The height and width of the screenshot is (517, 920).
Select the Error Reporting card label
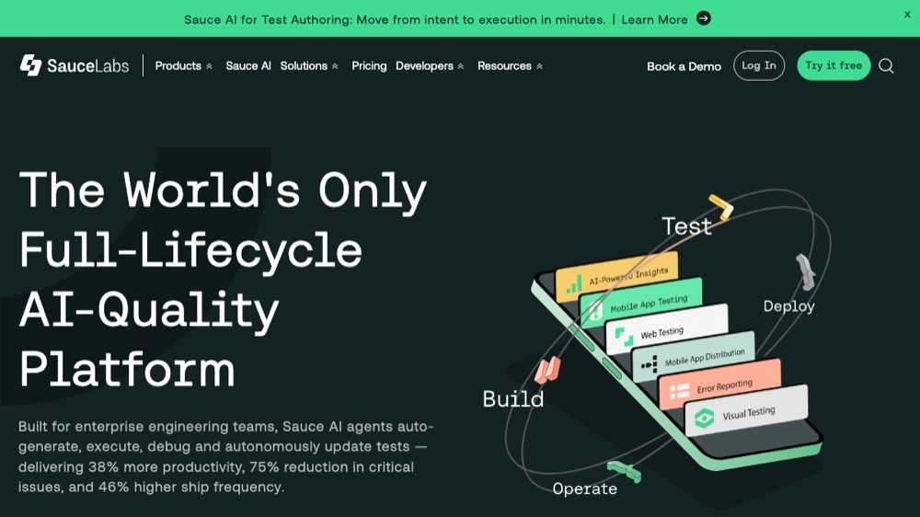[724, 386]
